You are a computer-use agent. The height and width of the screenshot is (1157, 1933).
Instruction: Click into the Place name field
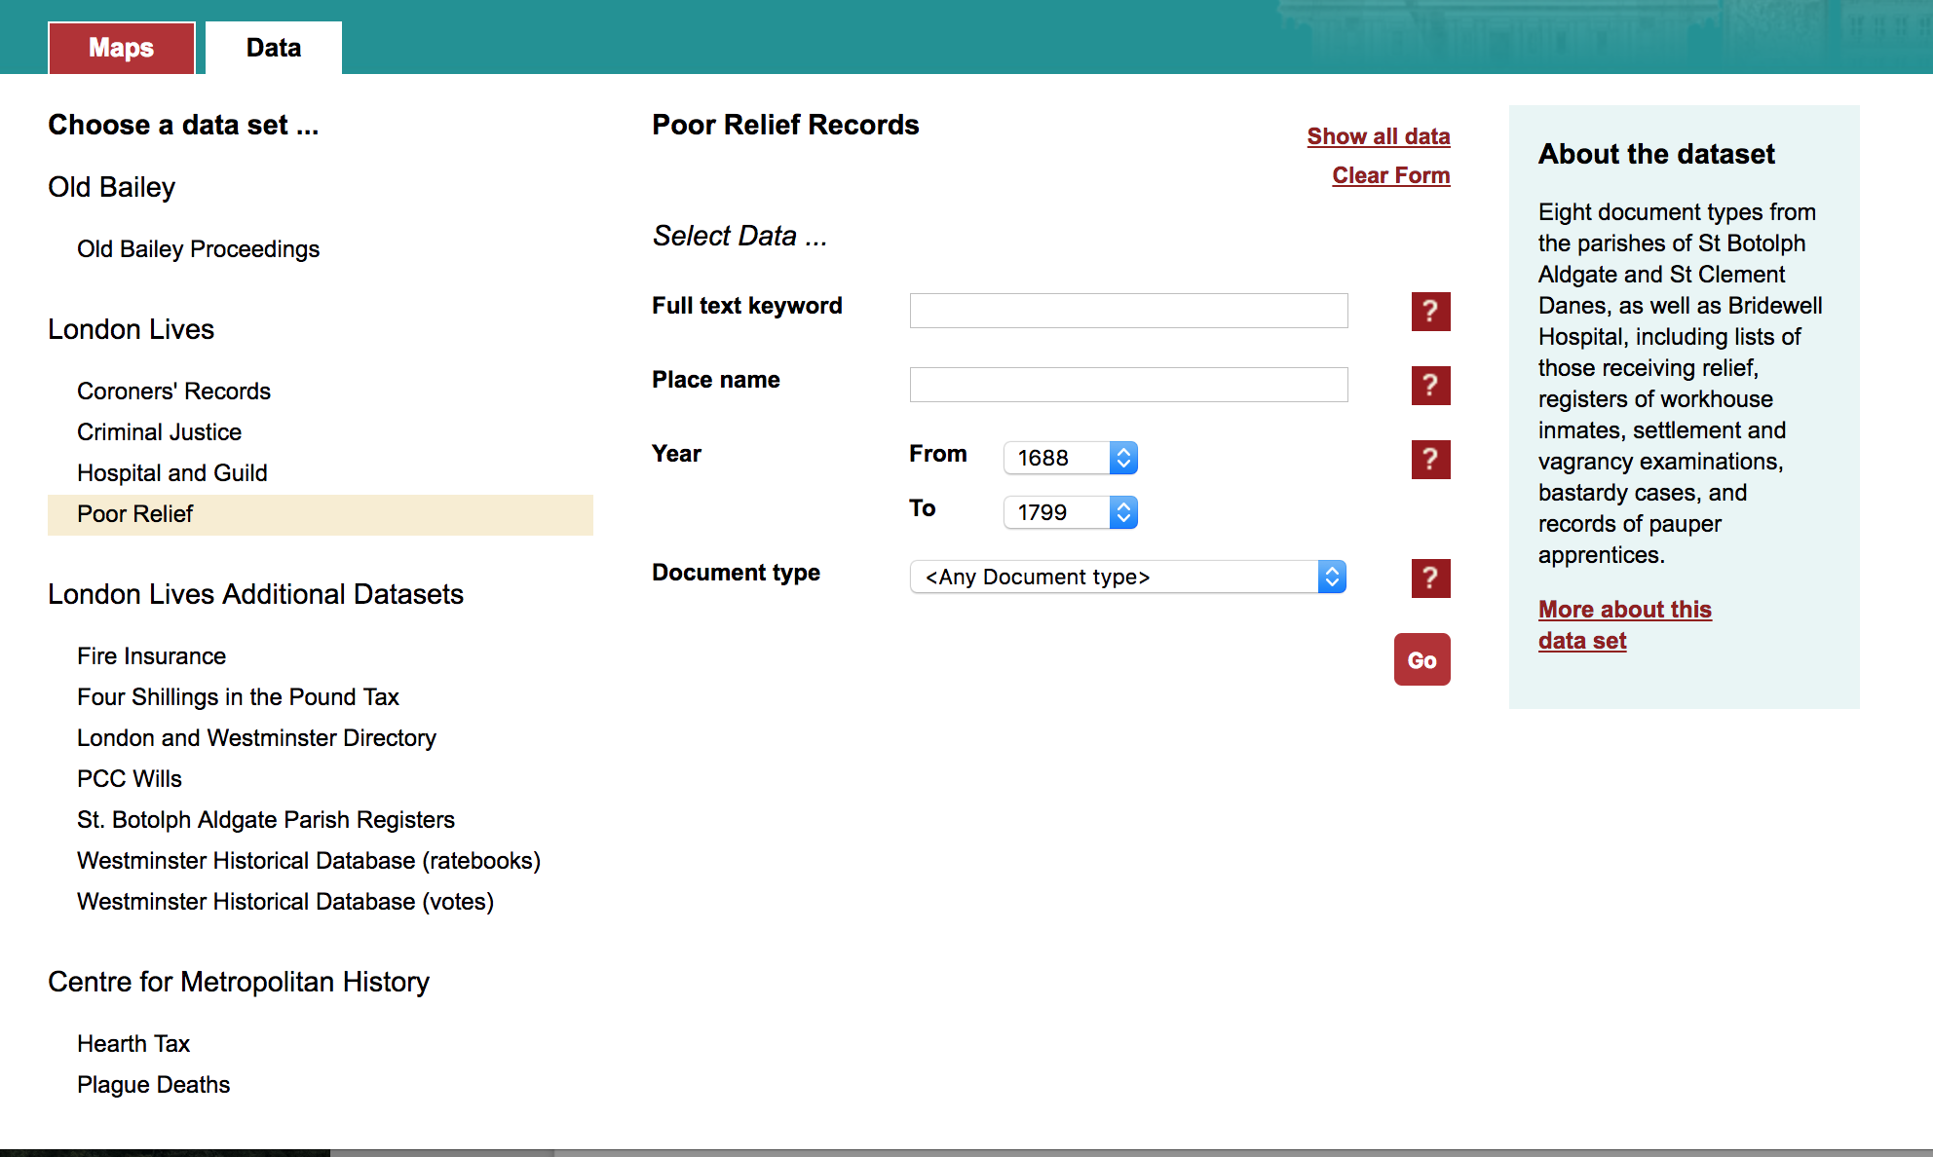click(1128, 385)
